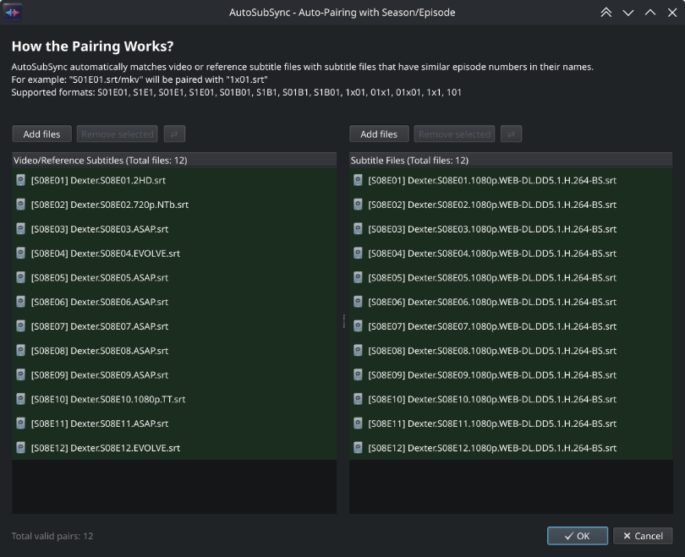
Task: Click file icon of Dexter.S08E10.1080p.TT.srt
Action: (20, 399)
